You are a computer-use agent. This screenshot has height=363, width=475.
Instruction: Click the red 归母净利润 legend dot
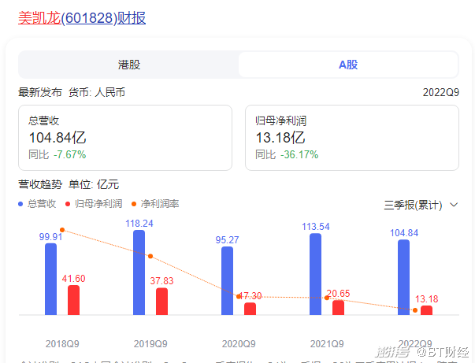pos(68,204)
